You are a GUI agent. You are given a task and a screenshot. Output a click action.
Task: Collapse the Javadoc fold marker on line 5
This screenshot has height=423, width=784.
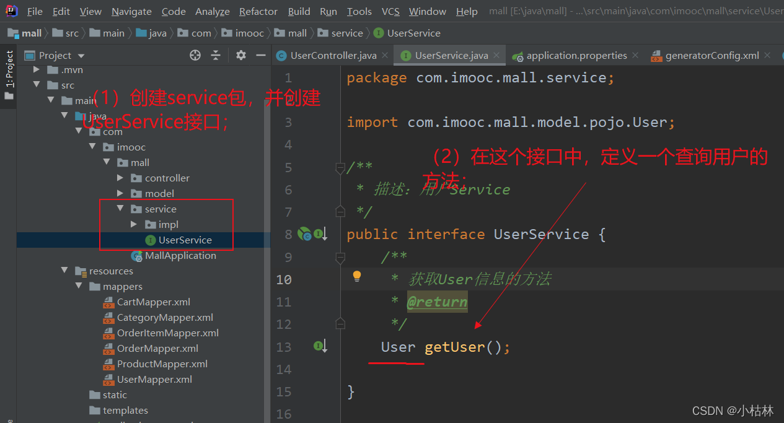[x=340, y=167]
